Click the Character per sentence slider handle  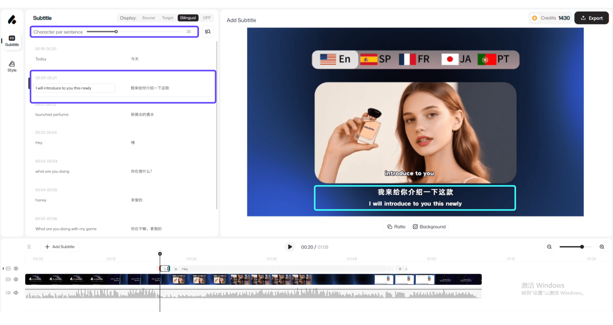tap(116, 32)
